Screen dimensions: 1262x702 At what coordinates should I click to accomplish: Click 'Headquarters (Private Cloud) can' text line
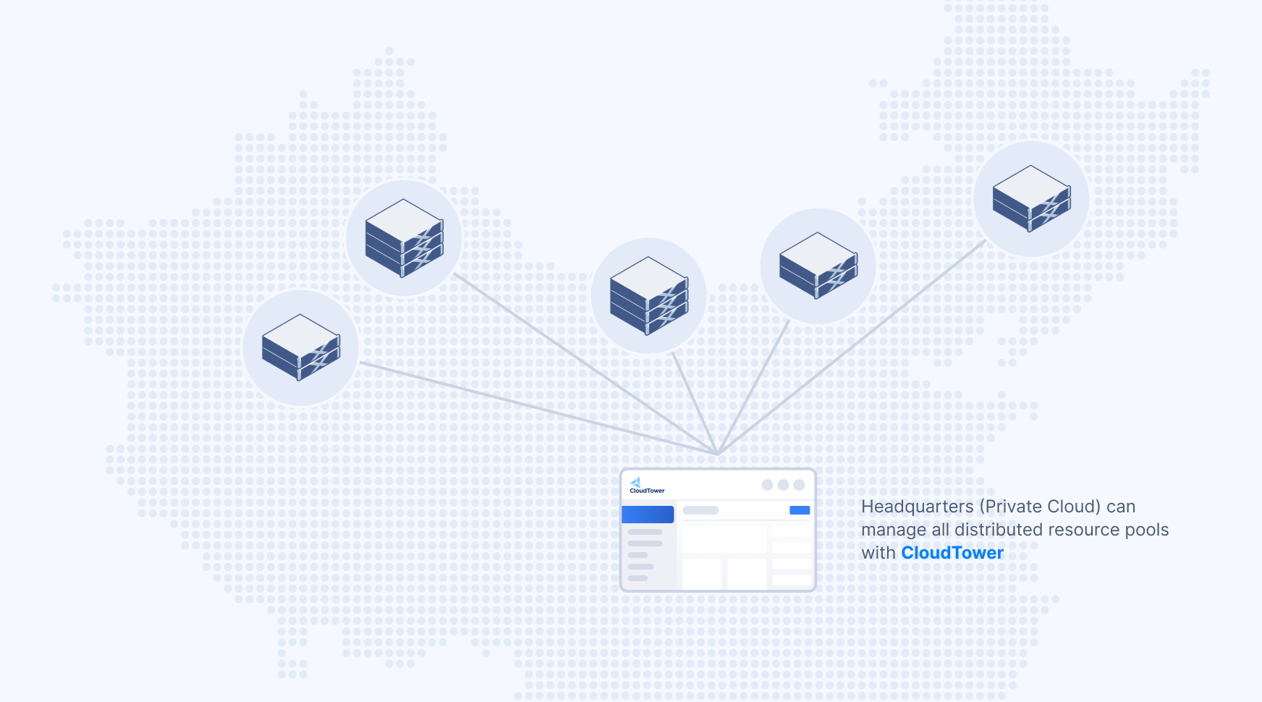pyautogui.click(x=998, y=507)
